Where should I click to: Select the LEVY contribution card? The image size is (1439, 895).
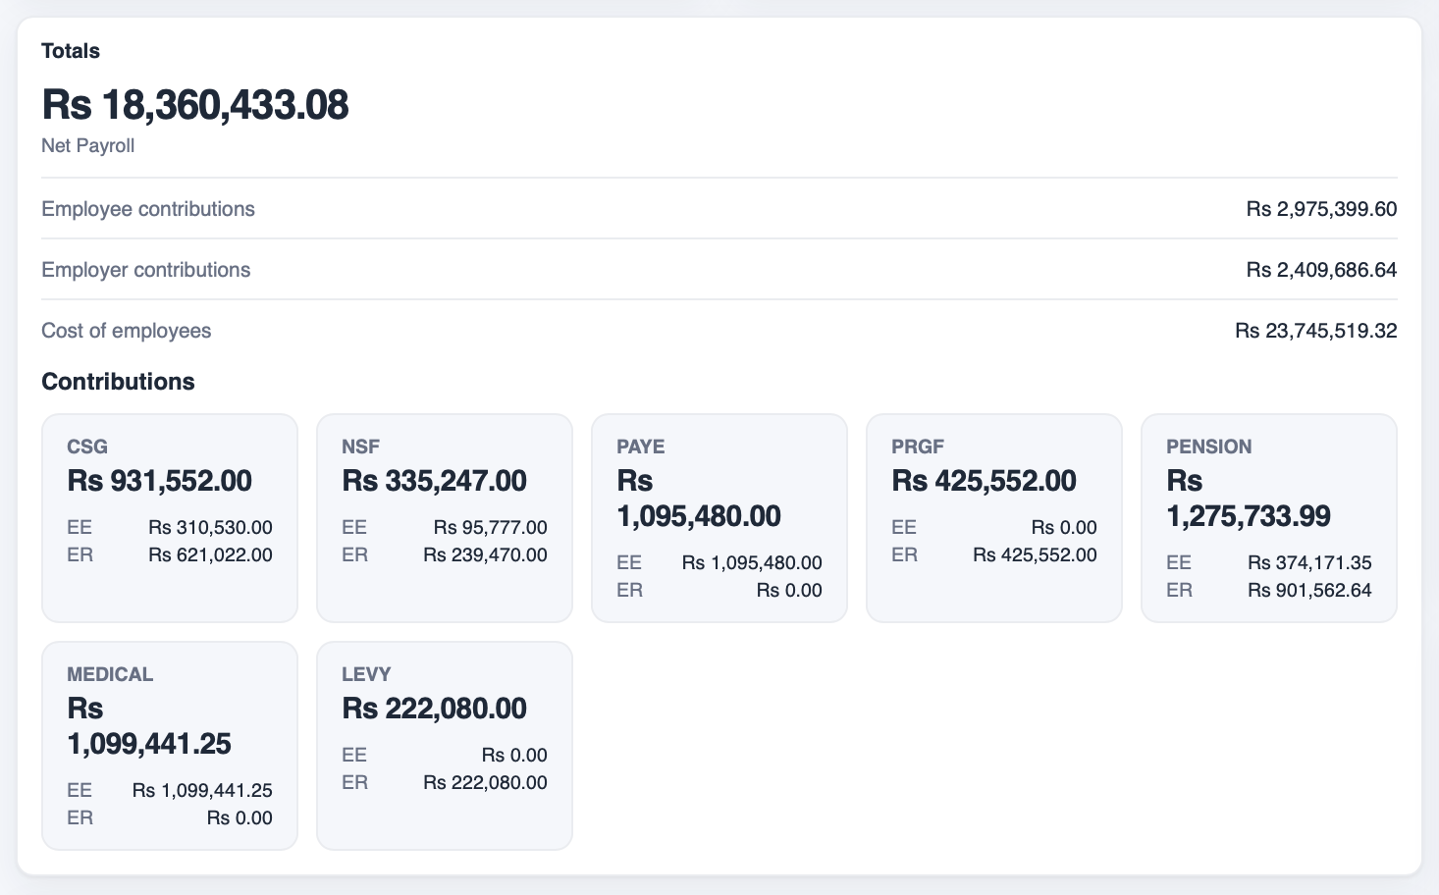(445, 746)
